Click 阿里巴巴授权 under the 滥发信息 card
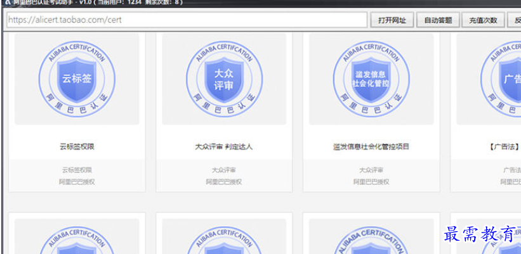Image resolution: width=521 pixels, height=254 pixels. point(371,182)
